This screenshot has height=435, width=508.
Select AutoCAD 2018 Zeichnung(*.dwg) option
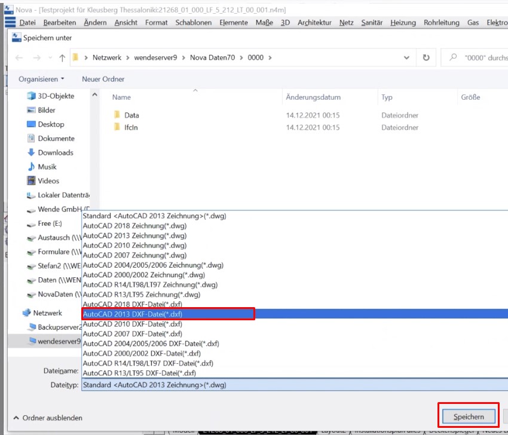[295, 226]
